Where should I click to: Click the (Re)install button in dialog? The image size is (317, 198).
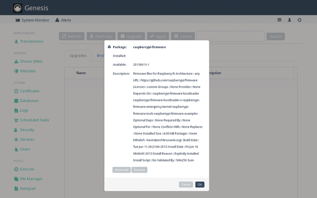pyautogui.click(x=122, y=170)
